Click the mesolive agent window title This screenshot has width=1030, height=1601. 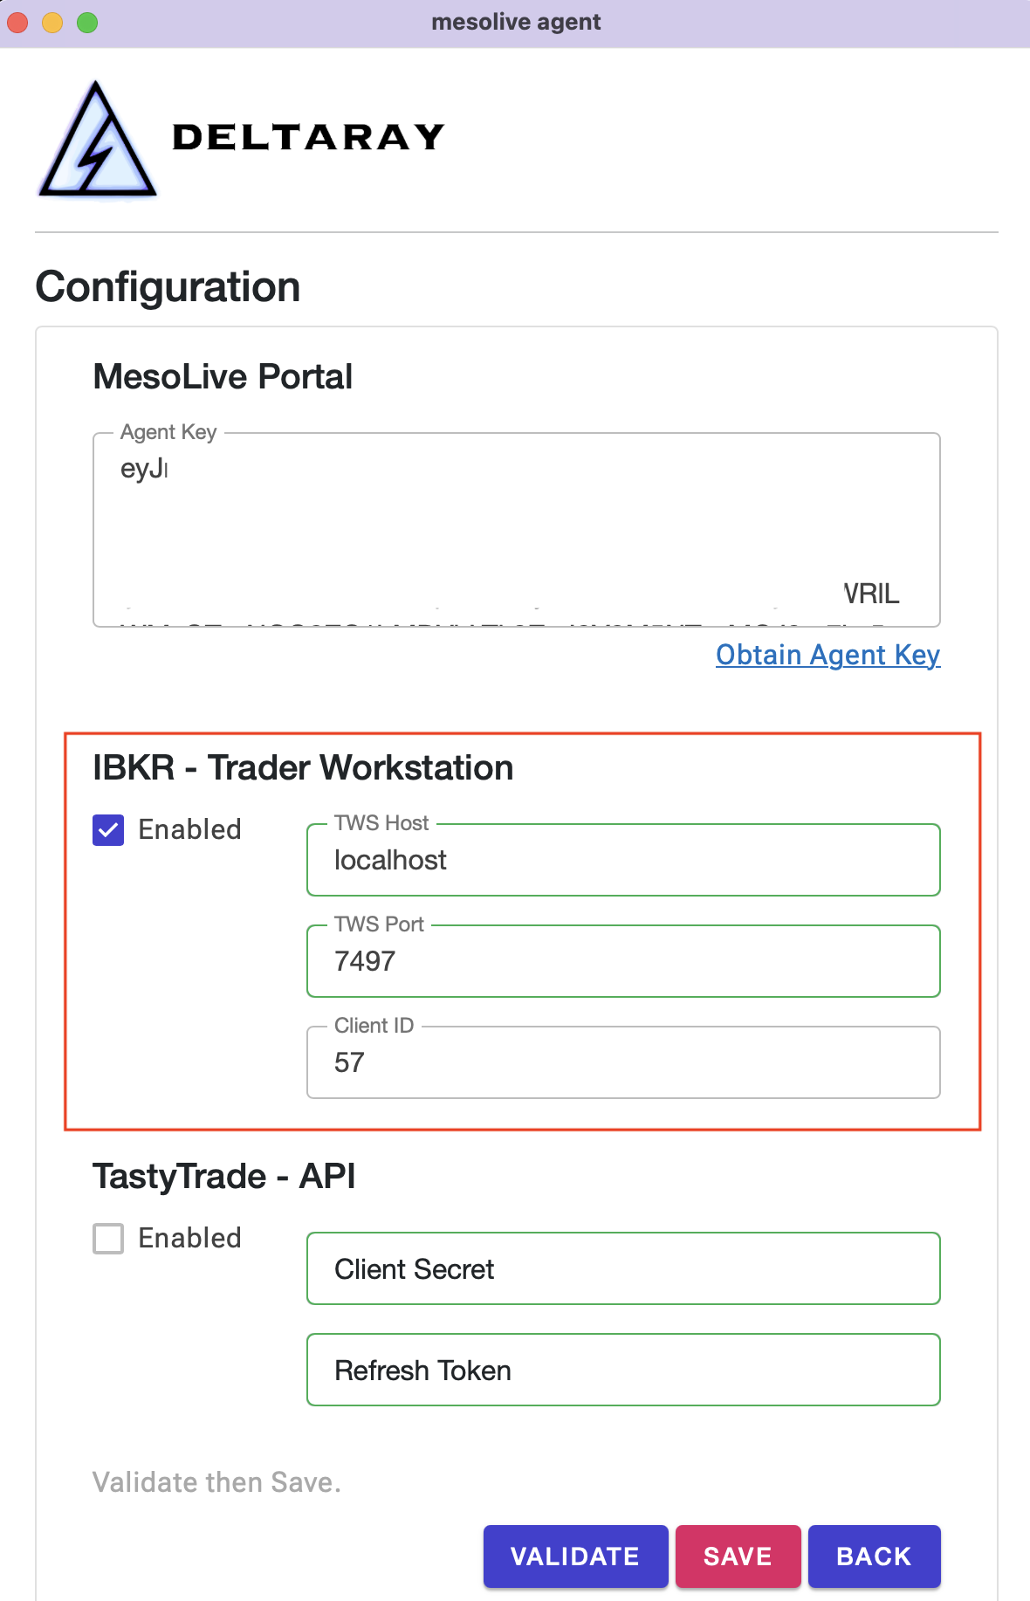pyautogui.click(x=515, y=23)
